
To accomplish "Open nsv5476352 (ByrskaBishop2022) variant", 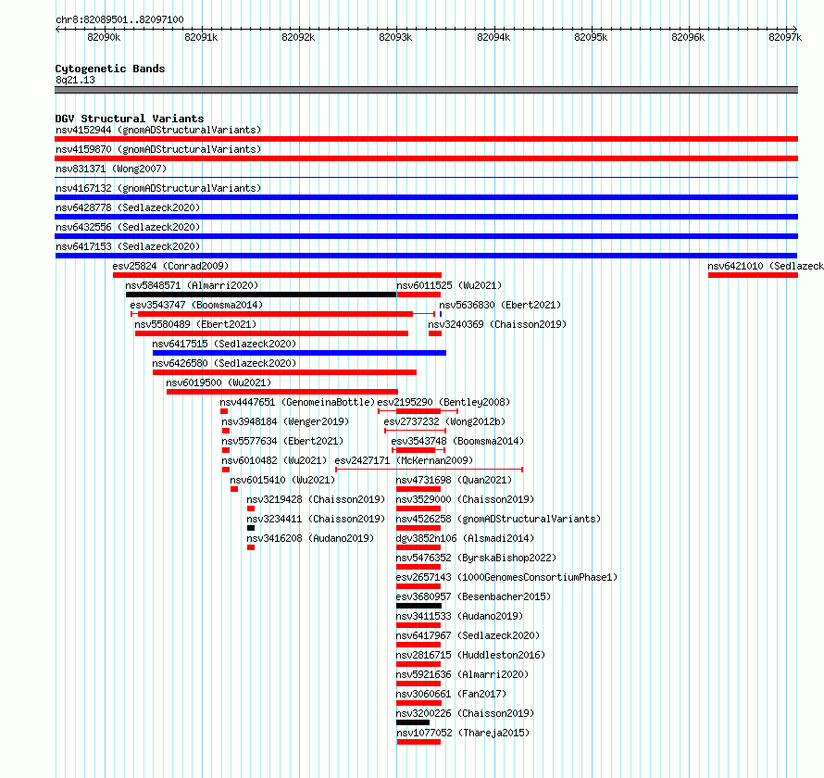I will pos(476,558).
